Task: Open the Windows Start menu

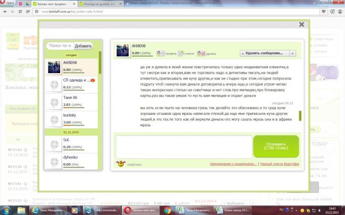Action: [x=7, y=210]
